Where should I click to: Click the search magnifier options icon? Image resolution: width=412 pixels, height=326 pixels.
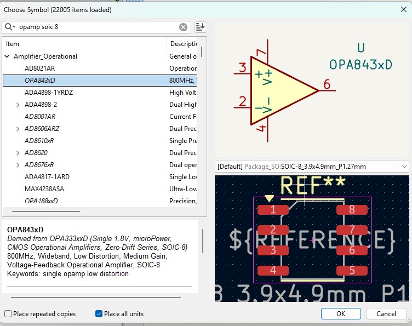coord(10,27)
